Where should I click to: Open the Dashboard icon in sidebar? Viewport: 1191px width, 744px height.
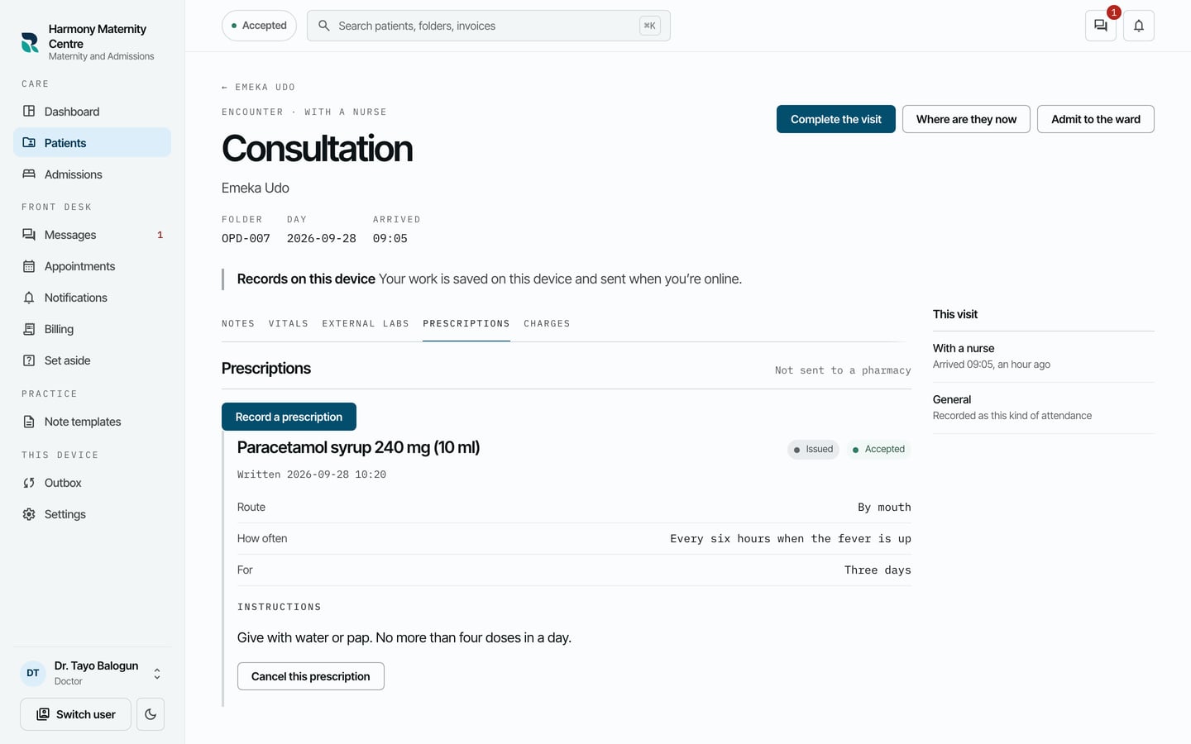(x=29, y=112)
